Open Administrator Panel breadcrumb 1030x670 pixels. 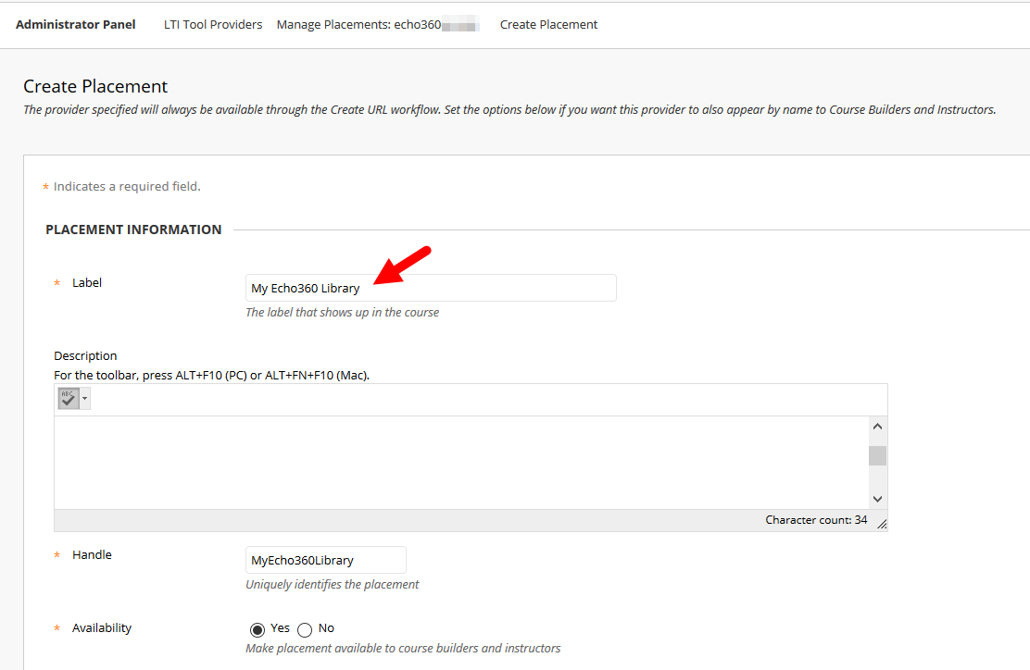point(76,24)
